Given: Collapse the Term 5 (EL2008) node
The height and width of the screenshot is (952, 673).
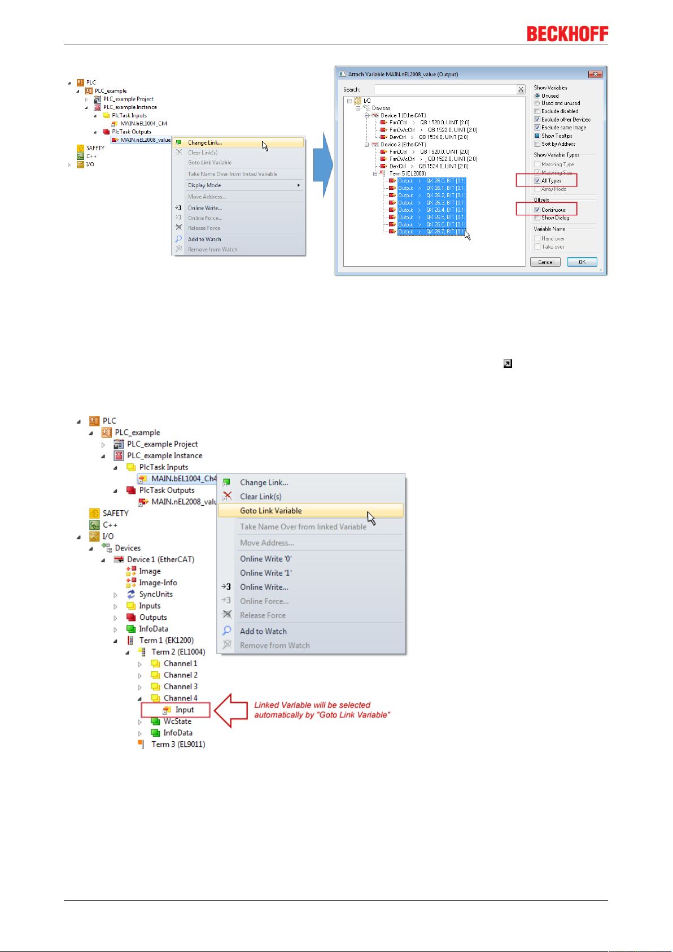Looking at the screenshot, I should [375, 173].
